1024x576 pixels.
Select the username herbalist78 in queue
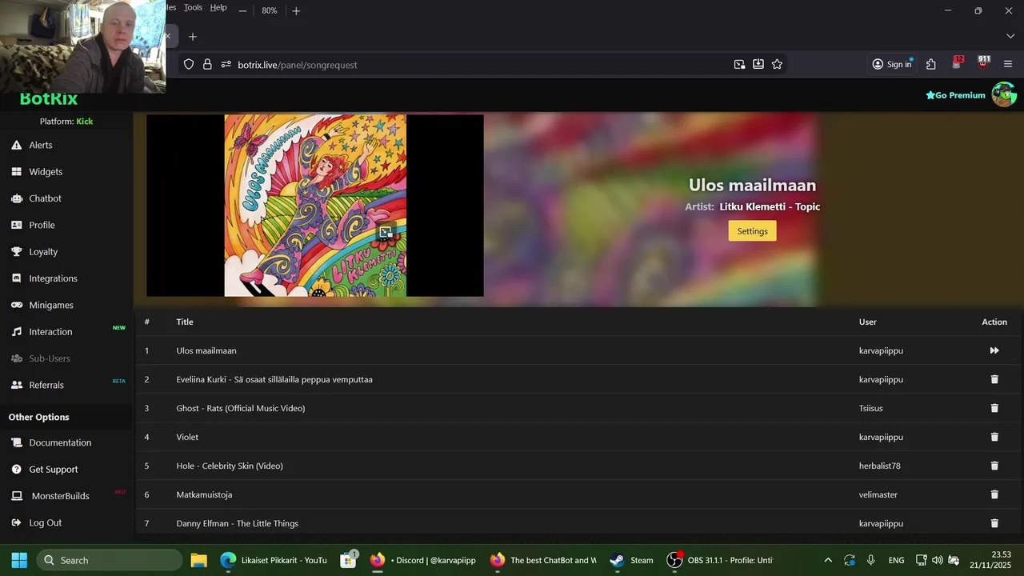(x=880, y=466)
